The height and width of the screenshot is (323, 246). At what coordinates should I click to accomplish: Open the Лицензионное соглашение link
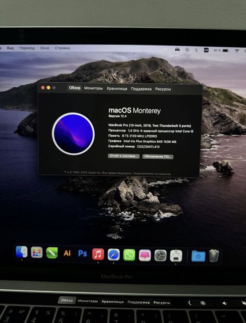click(152, 173)
